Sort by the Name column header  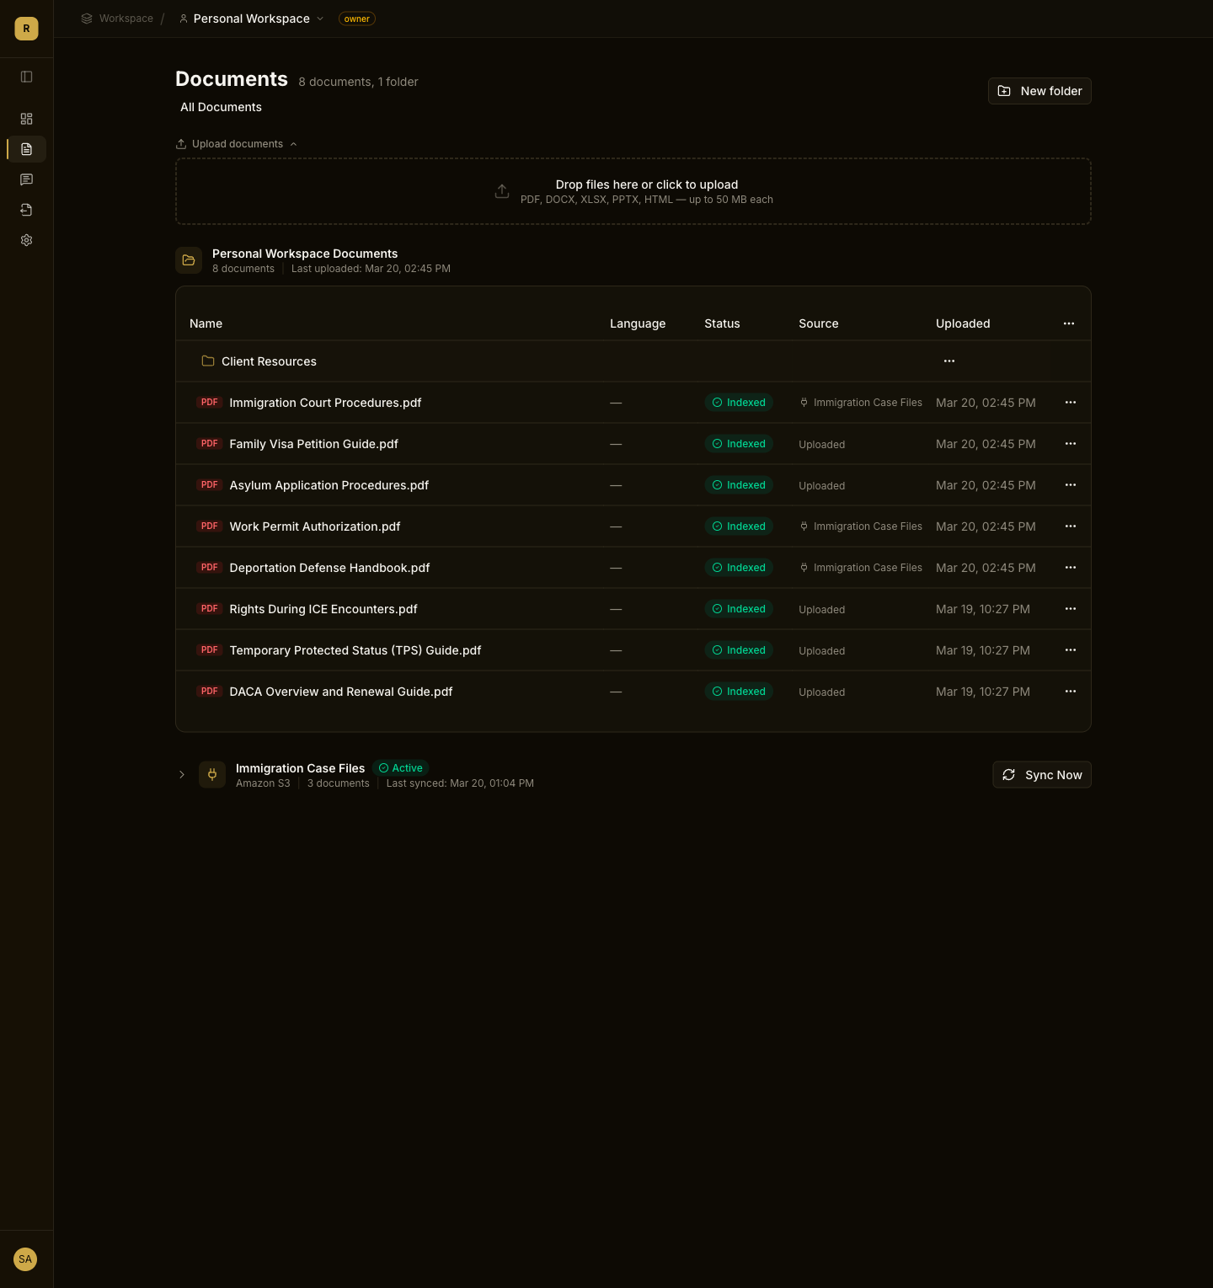206,323
